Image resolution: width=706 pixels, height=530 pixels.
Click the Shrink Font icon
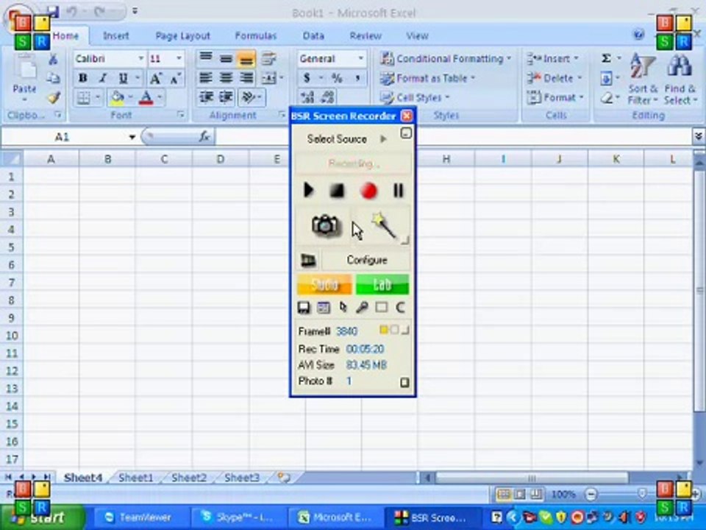tap(175, 79)
